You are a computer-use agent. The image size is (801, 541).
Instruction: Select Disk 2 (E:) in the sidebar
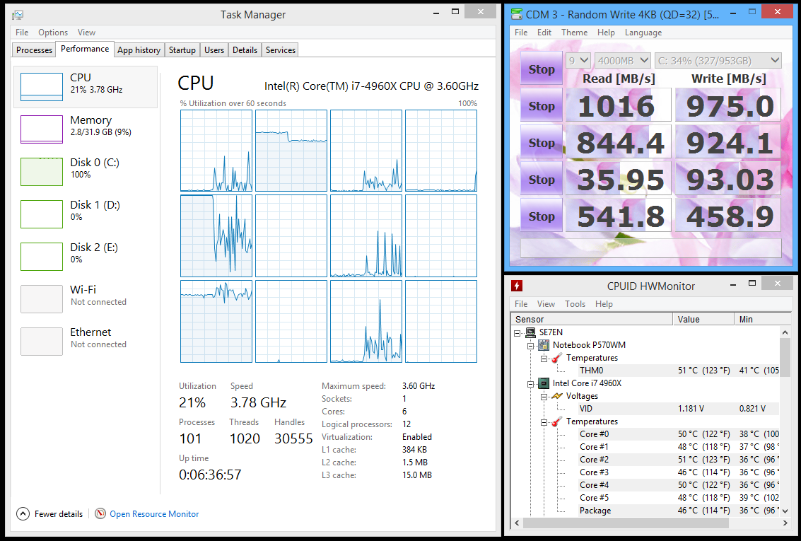point(86,257)
